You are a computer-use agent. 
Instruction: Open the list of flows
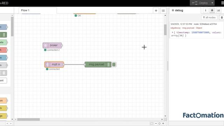point(163,10)
